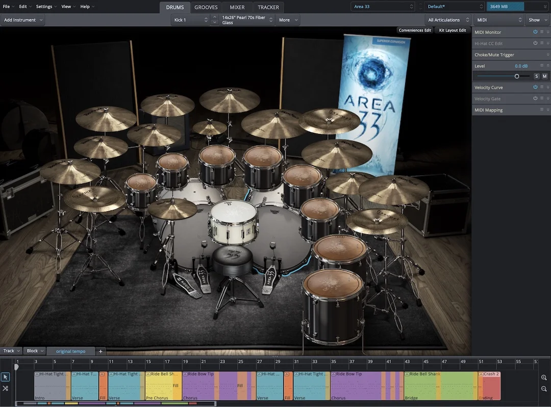Open the Area 33 library dropdown
This screenshot has width=551, height=407.
pos(383,6)
